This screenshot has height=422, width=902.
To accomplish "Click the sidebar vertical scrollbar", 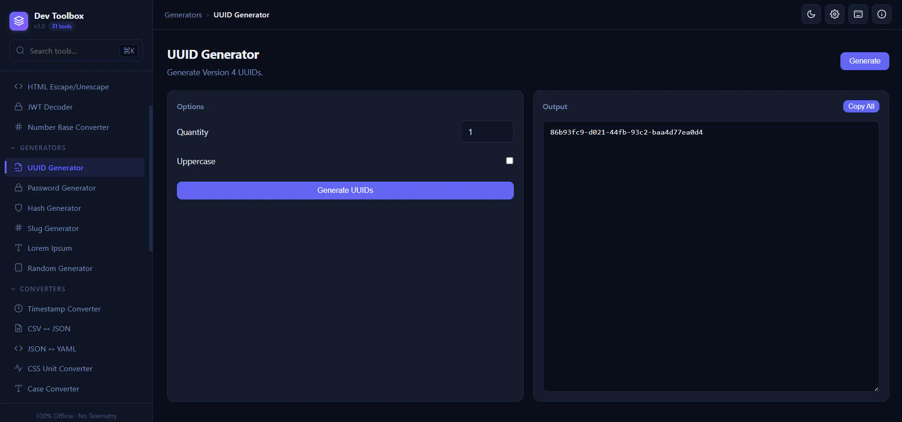I will pyautogui.click(x=151, y=179).
